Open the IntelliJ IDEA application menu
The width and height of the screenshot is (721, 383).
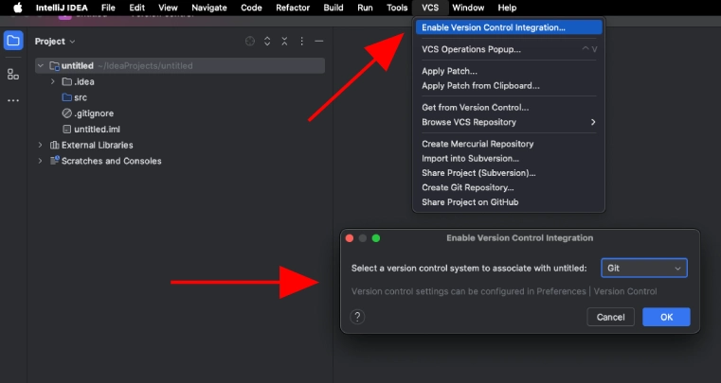click(x=62, y=8)
